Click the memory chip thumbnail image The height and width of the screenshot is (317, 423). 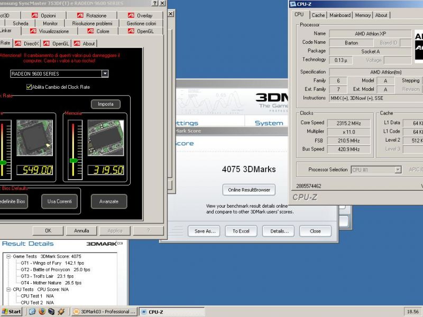(x=105, y=138)
